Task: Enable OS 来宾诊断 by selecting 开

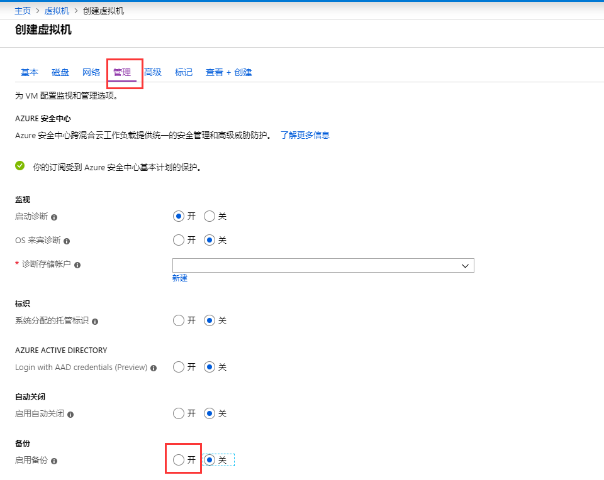Action: [179, 240]
